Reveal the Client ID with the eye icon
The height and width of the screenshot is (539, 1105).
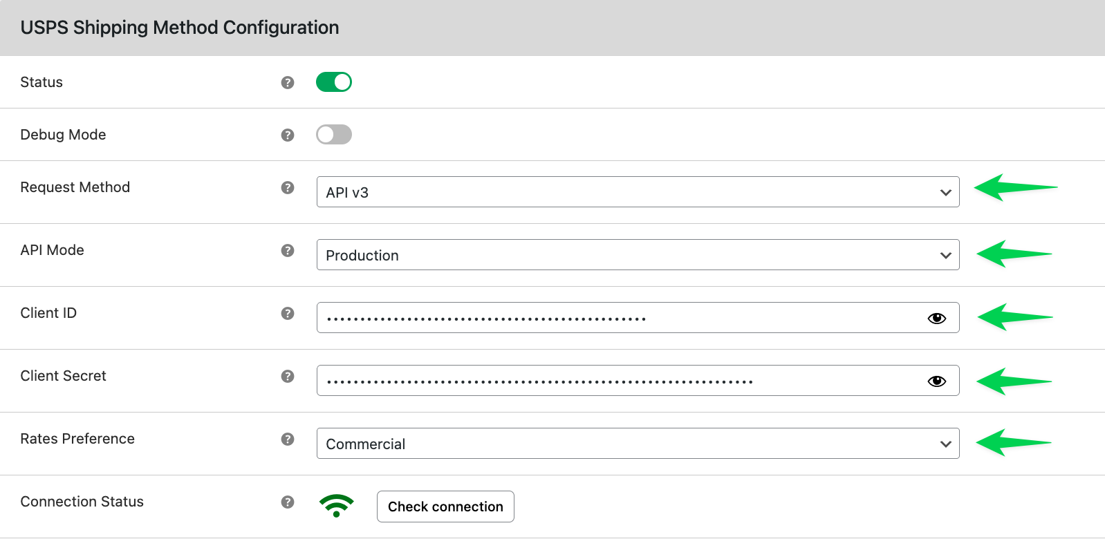937,318
